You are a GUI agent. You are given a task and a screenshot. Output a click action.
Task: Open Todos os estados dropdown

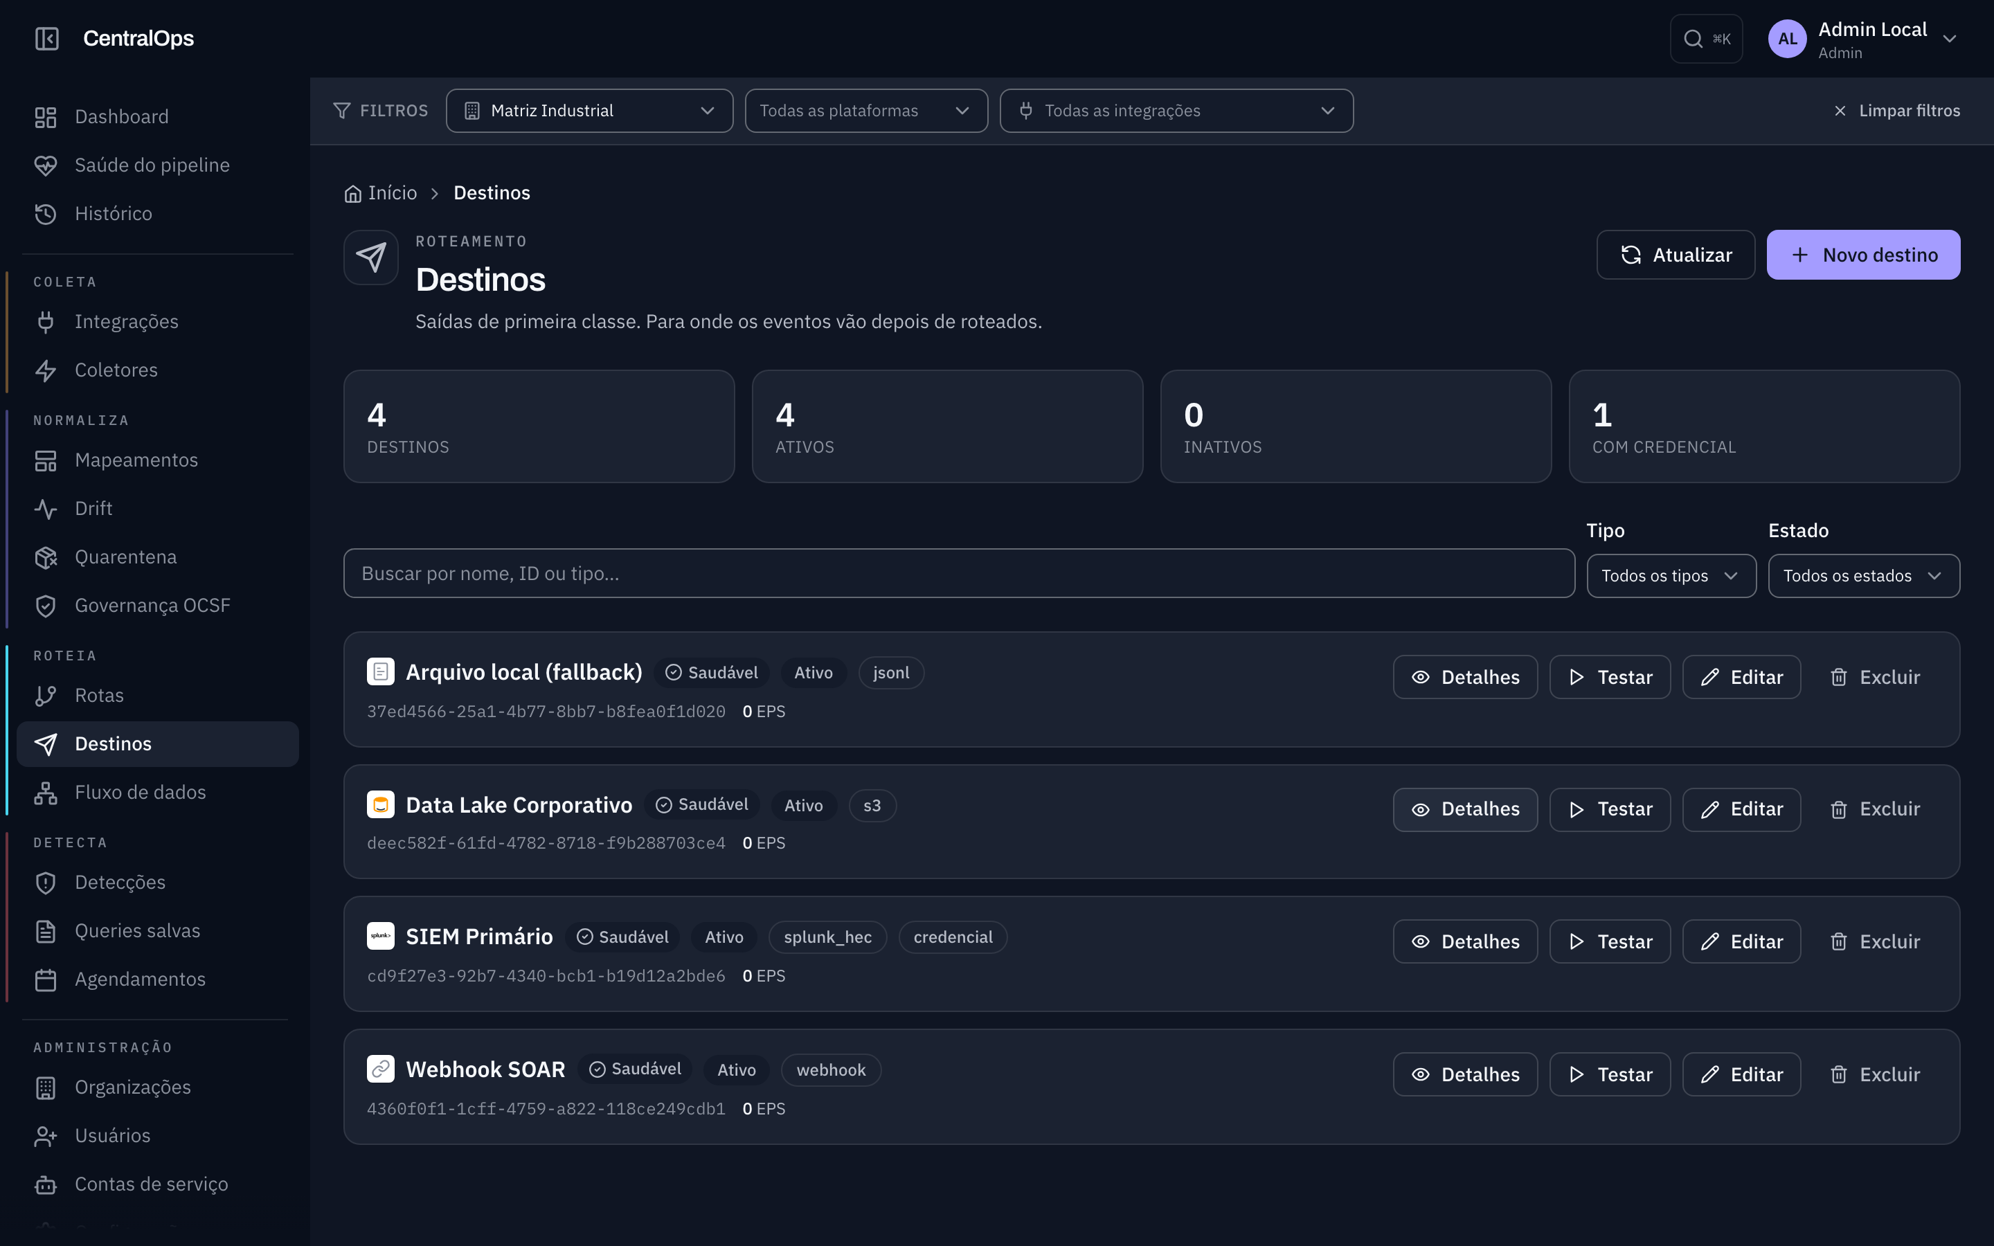tap(1864, 575)
